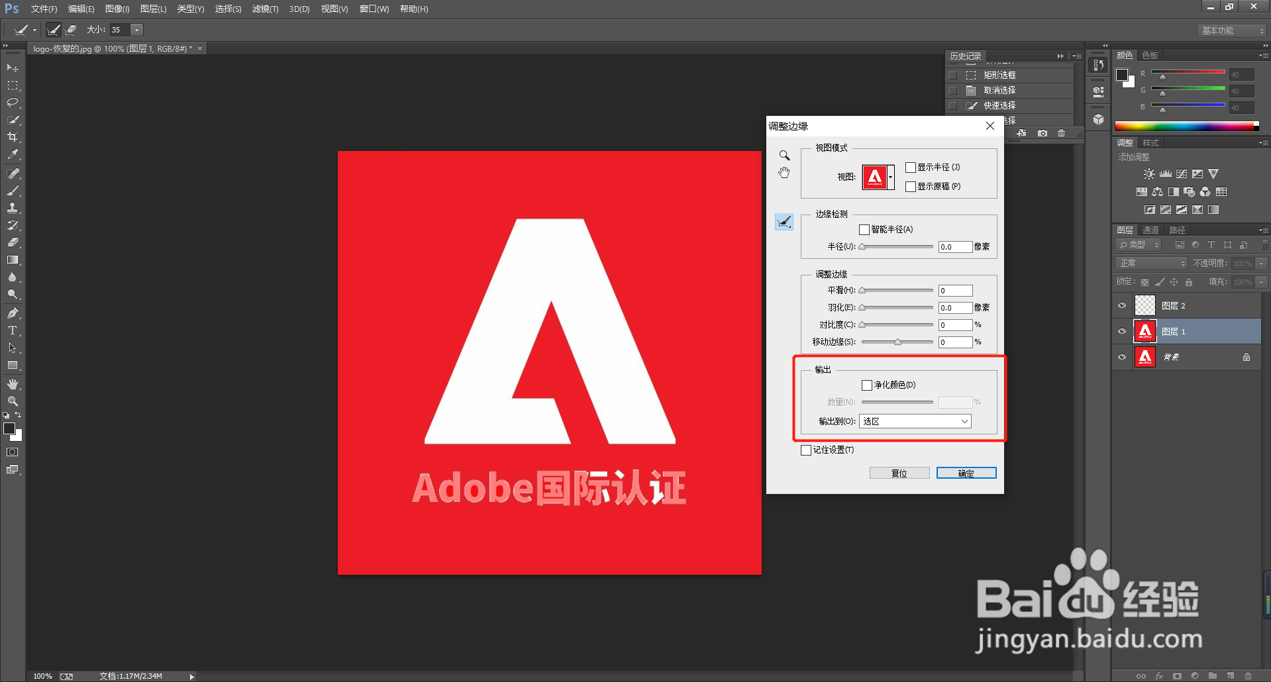Toggle Quick Mask mode icon
Viewport: 1271px width, 682px height.
13,452
